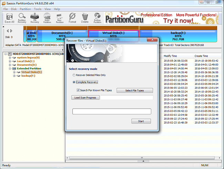Click the Professional Edition Try it now banner

click(161, 18)
